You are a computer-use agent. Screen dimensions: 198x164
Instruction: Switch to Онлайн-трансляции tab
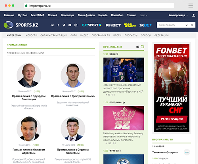(54, 35)
